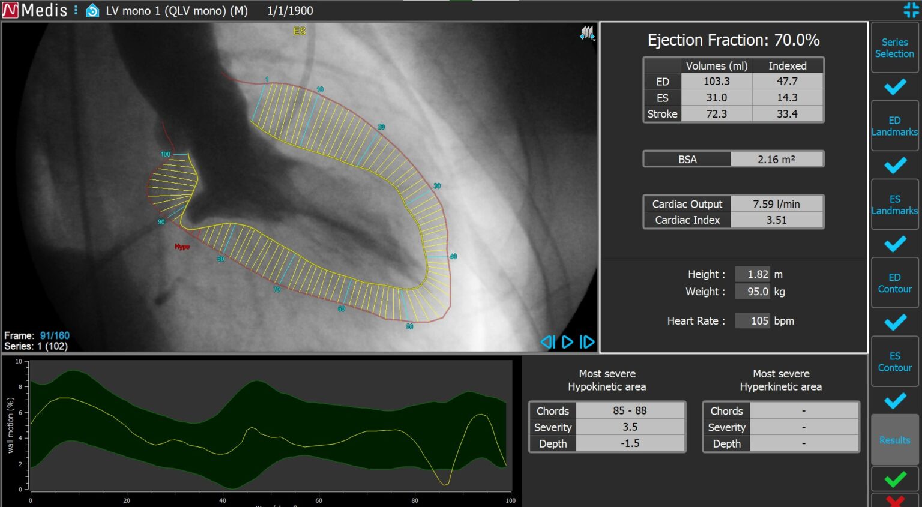Select the Results step button
Screen dimensions: 922x507
click(x=894, y=440)
